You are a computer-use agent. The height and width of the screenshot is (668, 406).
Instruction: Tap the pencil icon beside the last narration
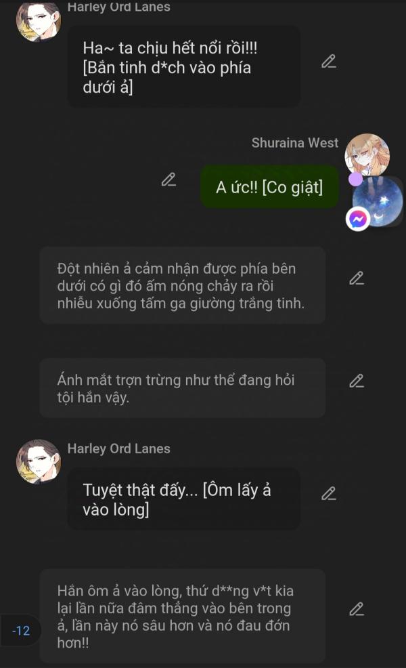point(356,609)
